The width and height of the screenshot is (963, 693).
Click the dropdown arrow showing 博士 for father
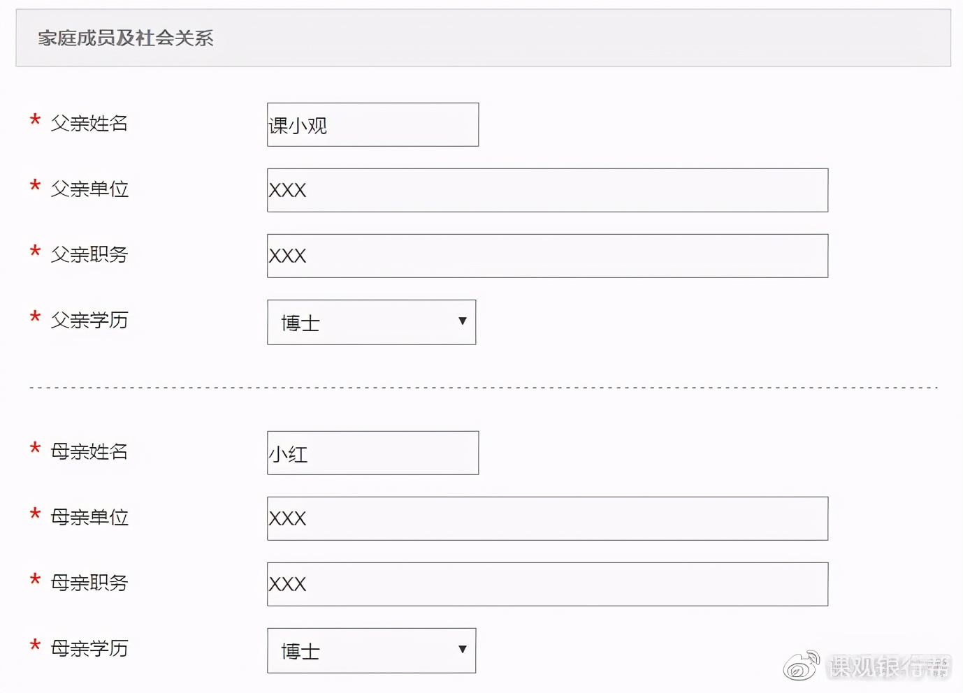coord(462,322)
